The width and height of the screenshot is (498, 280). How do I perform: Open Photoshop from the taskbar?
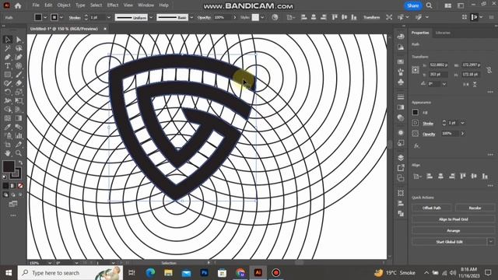[204, 273]
